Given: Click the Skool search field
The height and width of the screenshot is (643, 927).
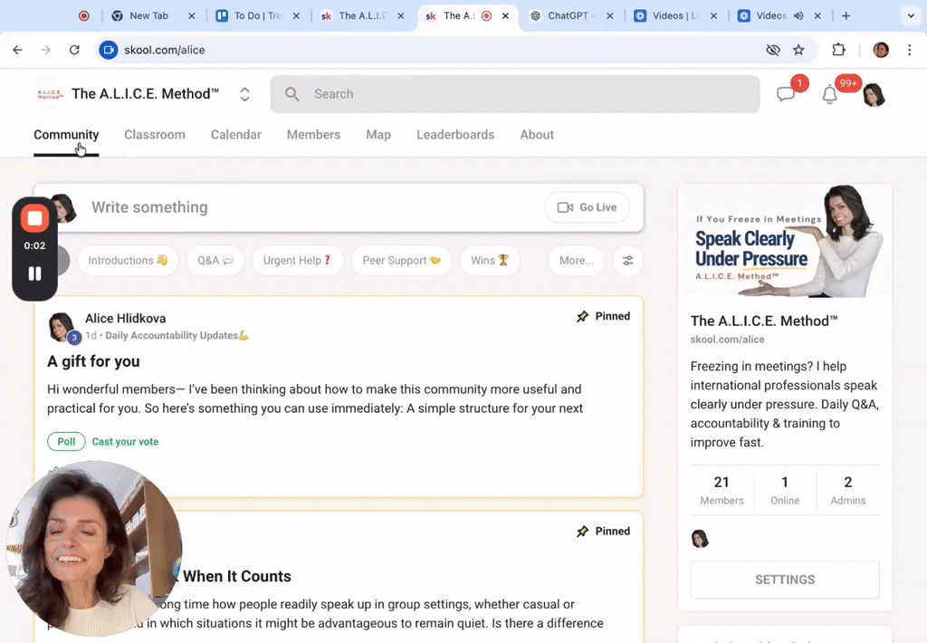Looking at the screenshot, I should pos(515,94).
